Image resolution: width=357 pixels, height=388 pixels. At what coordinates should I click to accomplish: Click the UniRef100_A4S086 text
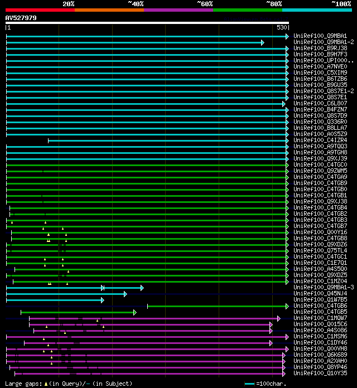click(320, 331)
